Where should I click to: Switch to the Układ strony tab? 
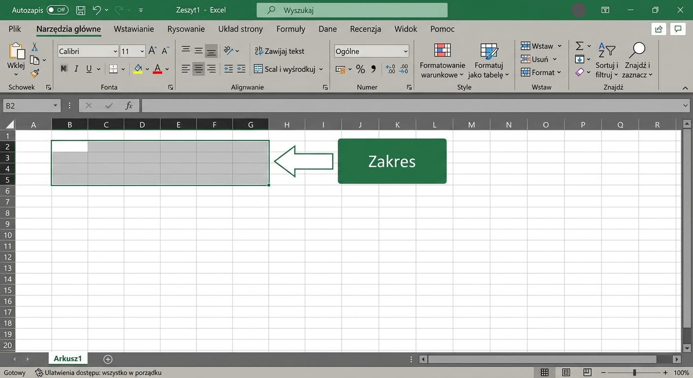tap(241, 29)
